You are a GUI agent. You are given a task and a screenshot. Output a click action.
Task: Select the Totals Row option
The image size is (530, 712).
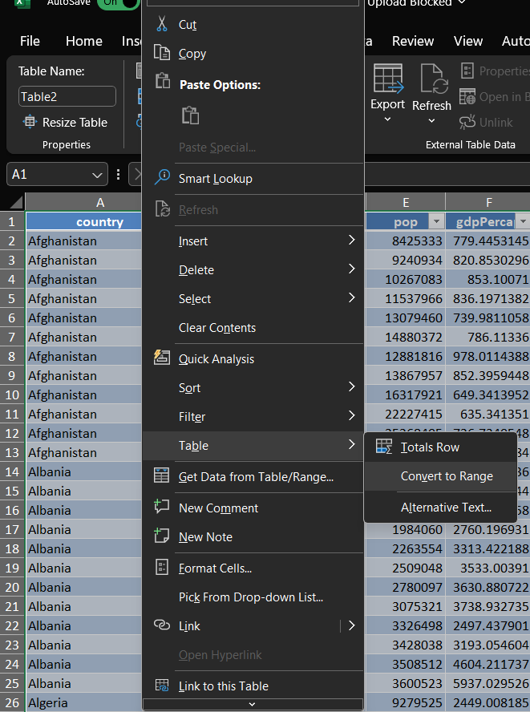click(x=430, y=447)
